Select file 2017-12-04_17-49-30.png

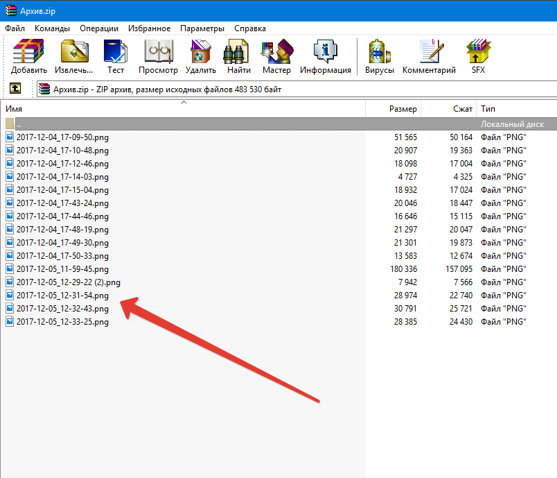tap(62, 243)
